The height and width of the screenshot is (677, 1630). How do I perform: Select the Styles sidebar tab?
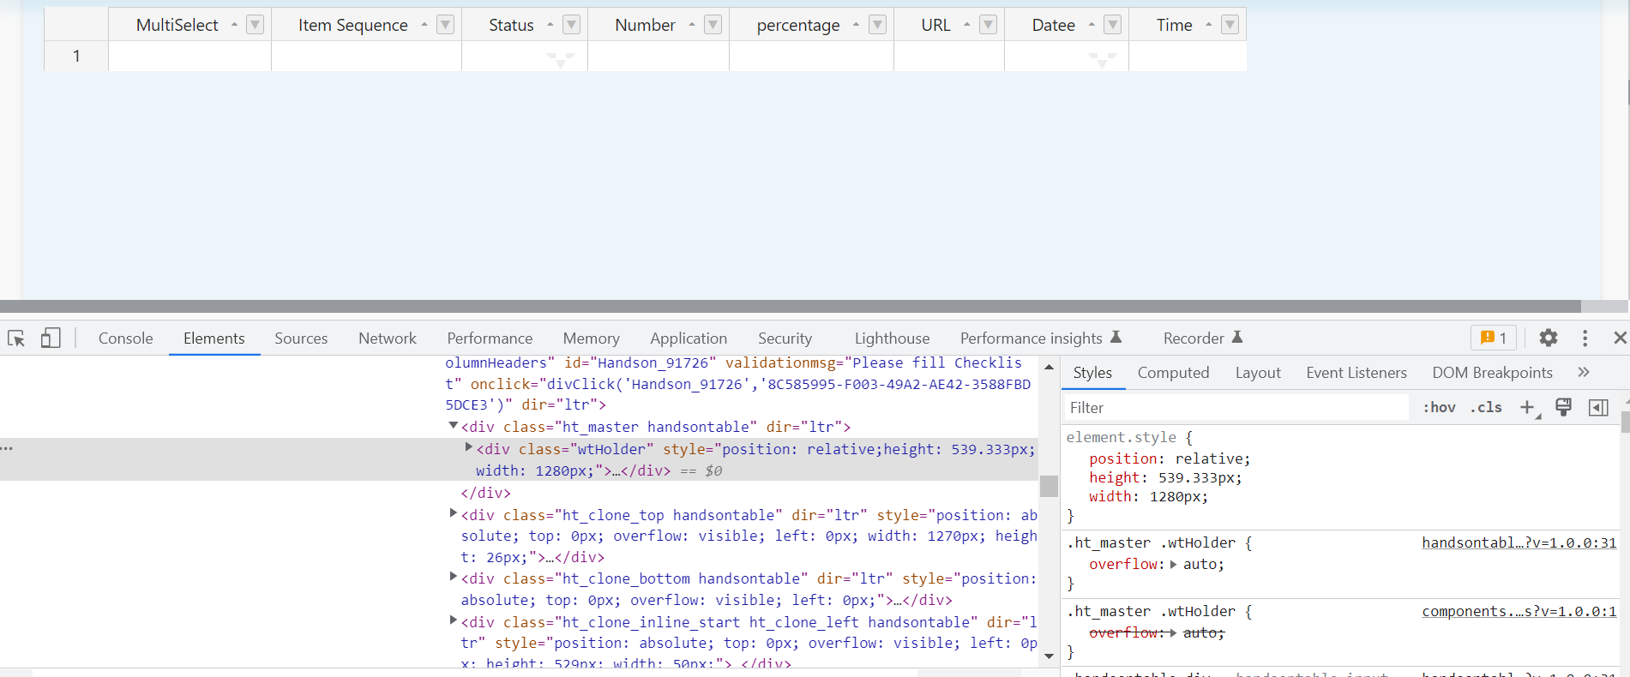tap(1092, 373)
